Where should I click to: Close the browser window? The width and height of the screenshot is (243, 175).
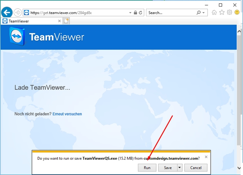(235, 5)
